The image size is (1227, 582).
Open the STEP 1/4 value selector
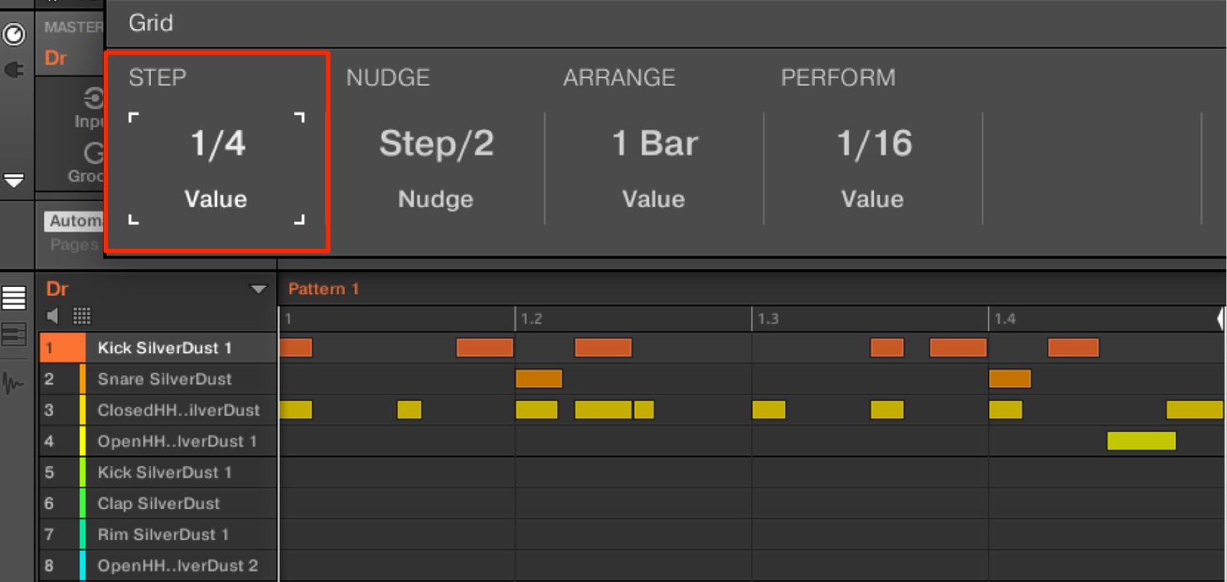pyautogui.click(x=217, y=144)
